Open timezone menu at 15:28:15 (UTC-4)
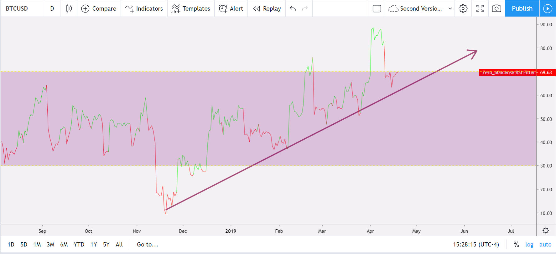Image resolution: width=556 pixels, height=254 pixels. [476, 244]
